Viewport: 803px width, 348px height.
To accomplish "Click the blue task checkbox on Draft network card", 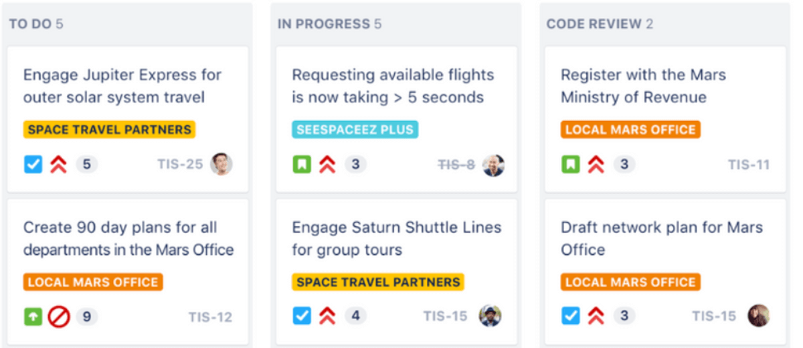I will coord(570,315).
